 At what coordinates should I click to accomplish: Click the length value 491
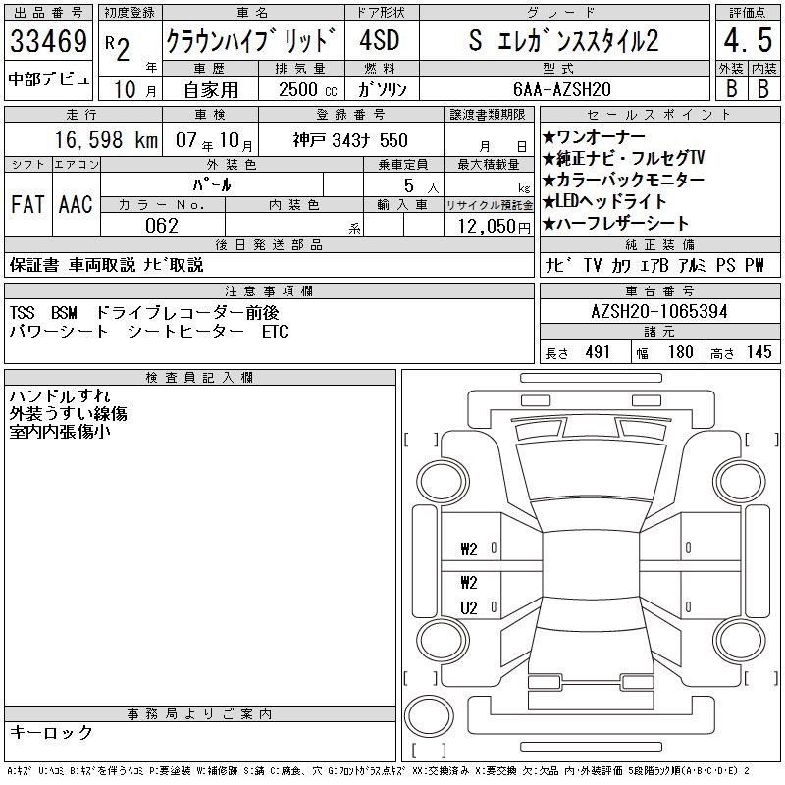tap(598, 352)
